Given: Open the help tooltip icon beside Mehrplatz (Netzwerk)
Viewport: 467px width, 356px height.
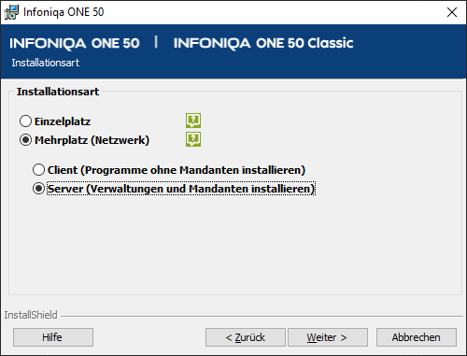Looking at the screenshot, I should (x=193, y=139).
